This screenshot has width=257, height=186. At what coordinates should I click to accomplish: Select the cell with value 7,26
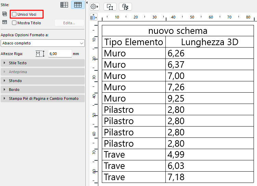209,87
